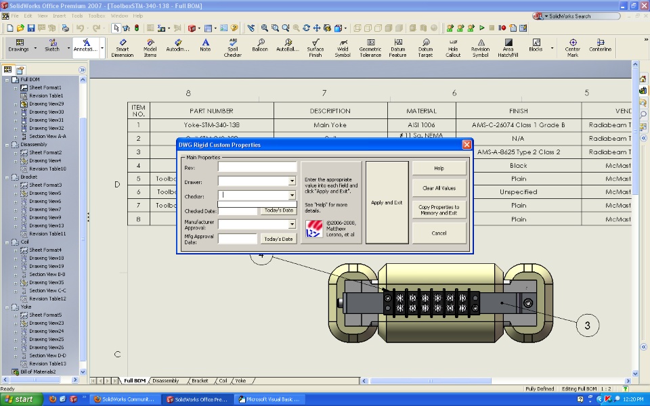This screenshot has width=650, height=406.
Task: Switch to the Coil sheet tab
Action: [x=223, y=381]
